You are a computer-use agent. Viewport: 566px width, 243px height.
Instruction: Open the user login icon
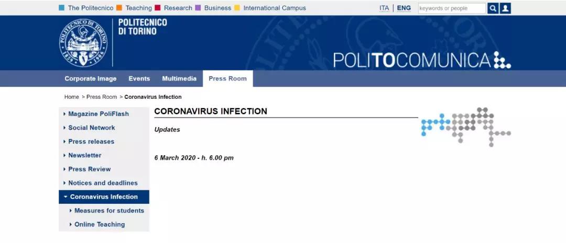pyautogui.click(x=505, y=8)
